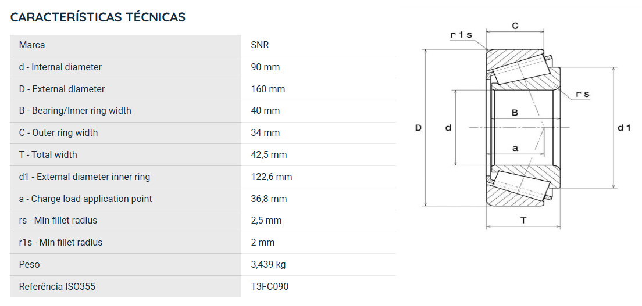Click the d1 - External diameter inner ring label
Image resolution: width=642 pixels, height=306 pixels.
pyautogui.click(x=84, y=177)
